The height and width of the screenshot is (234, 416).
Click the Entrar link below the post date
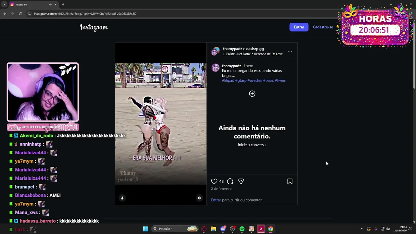click(216, 200)
